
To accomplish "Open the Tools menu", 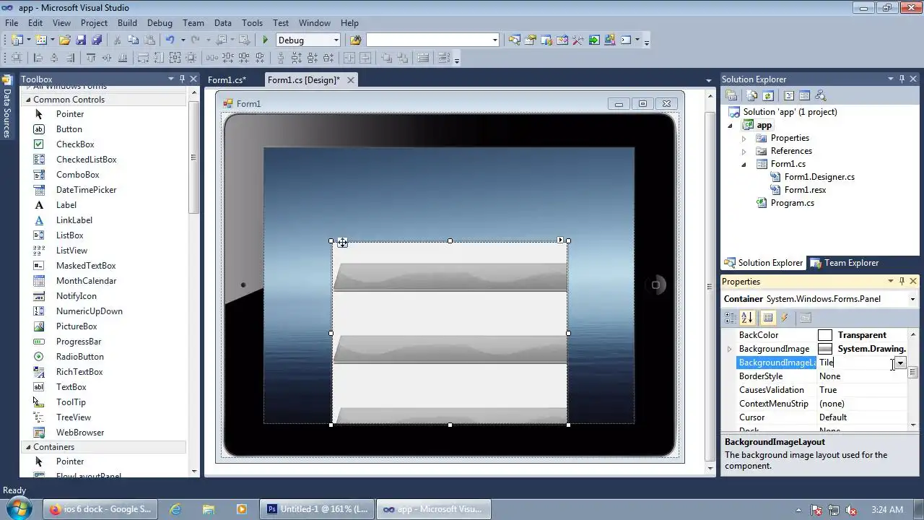I will pos(252,23).
